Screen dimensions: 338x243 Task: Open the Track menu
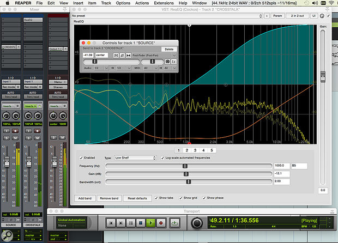pos(106,3)
